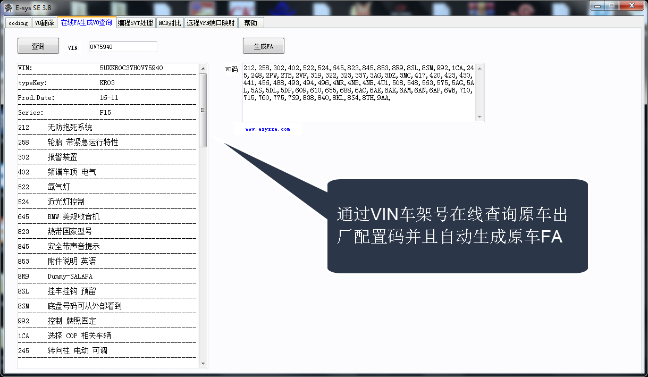
Task: Select row 853 附件说明 英语
Action: tap(107, 262)
